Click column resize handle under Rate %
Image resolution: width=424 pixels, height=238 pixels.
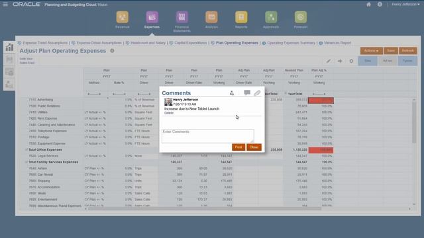coord(119,94)
